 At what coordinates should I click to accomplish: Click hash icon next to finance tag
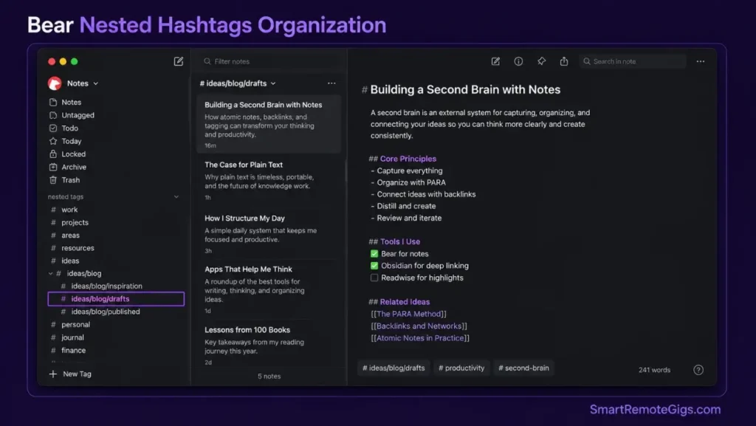[x=53, y=351]
